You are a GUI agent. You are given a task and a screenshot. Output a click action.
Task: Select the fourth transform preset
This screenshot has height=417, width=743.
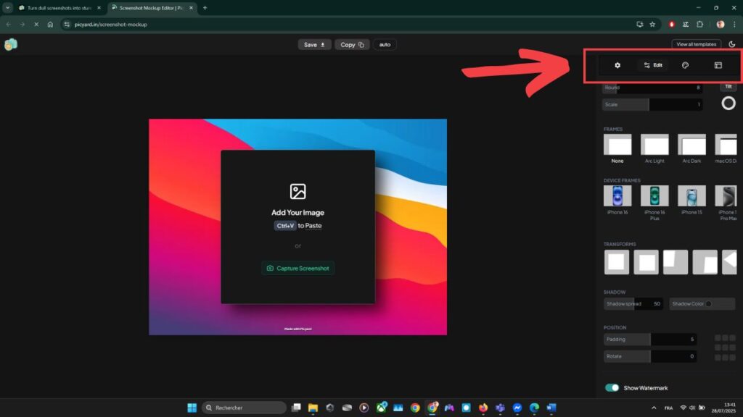705,262
